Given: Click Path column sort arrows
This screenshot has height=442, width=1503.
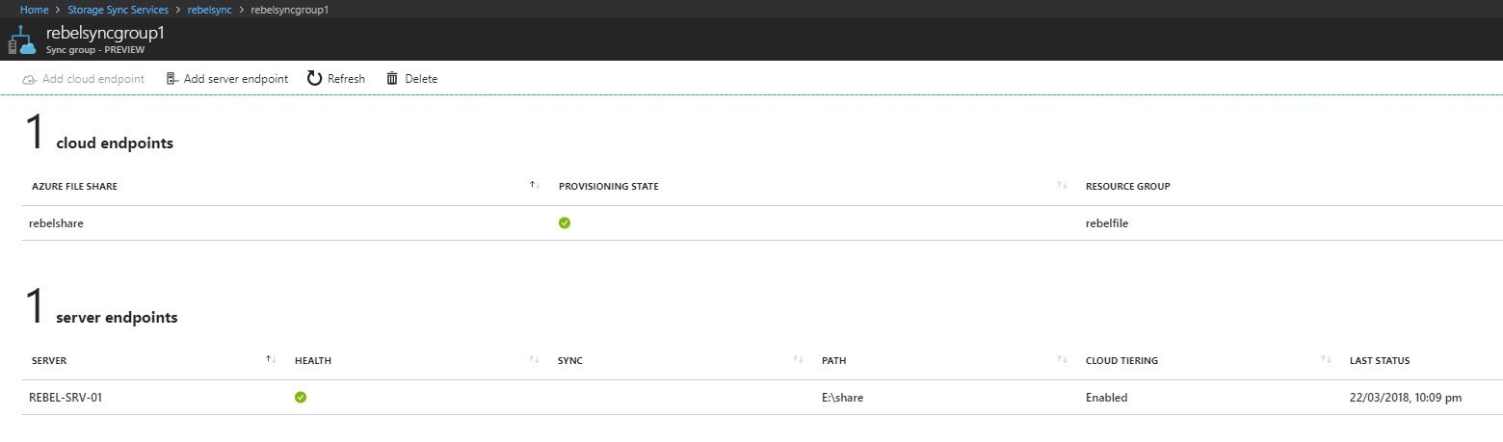Looking at the screenshot, I should 1062,359.
